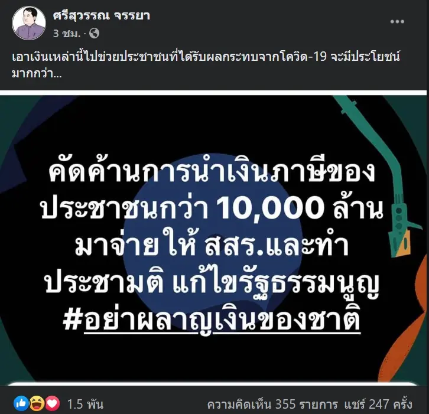Click the globe public privacy icon
This screenshot has width=429, height=414.
click(95, 33)
